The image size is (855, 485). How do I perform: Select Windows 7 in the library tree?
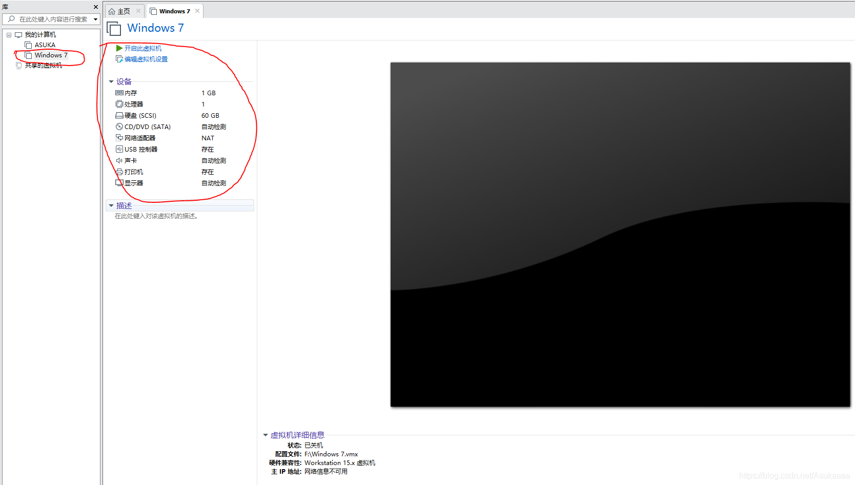(x=51, y=55)
